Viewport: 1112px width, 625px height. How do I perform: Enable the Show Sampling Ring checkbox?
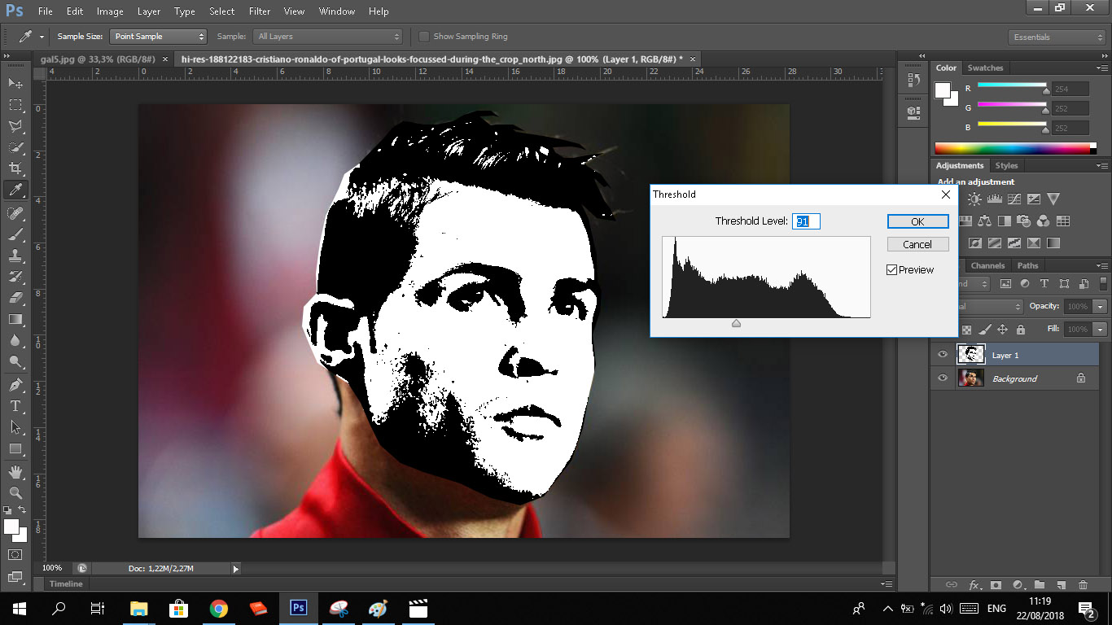click(x=424, y=37)
